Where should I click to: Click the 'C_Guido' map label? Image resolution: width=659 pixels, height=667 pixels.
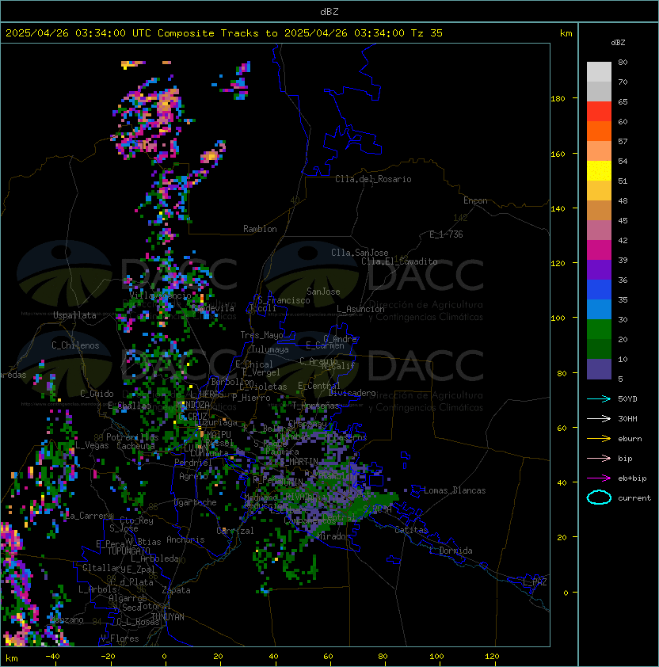tap(97, 394)
